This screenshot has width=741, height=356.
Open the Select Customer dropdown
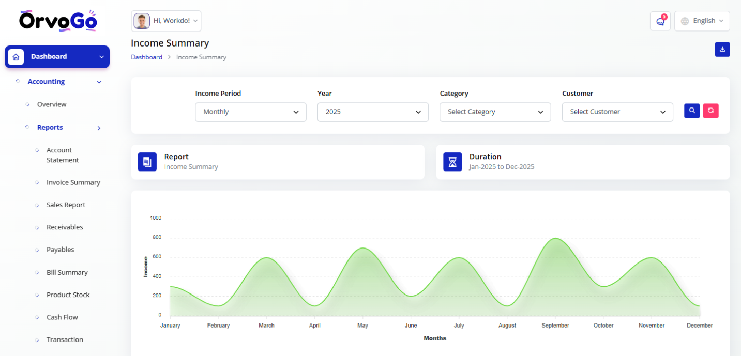(617, 112)
